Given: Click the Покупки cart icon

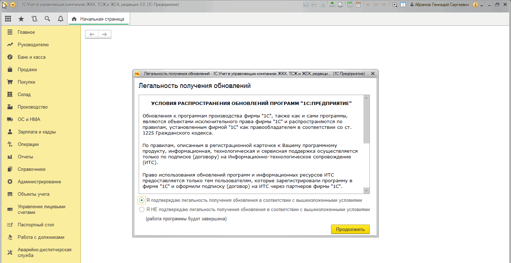Looking at the screenshot, I should pyautogui.click(x=10, y=82).
